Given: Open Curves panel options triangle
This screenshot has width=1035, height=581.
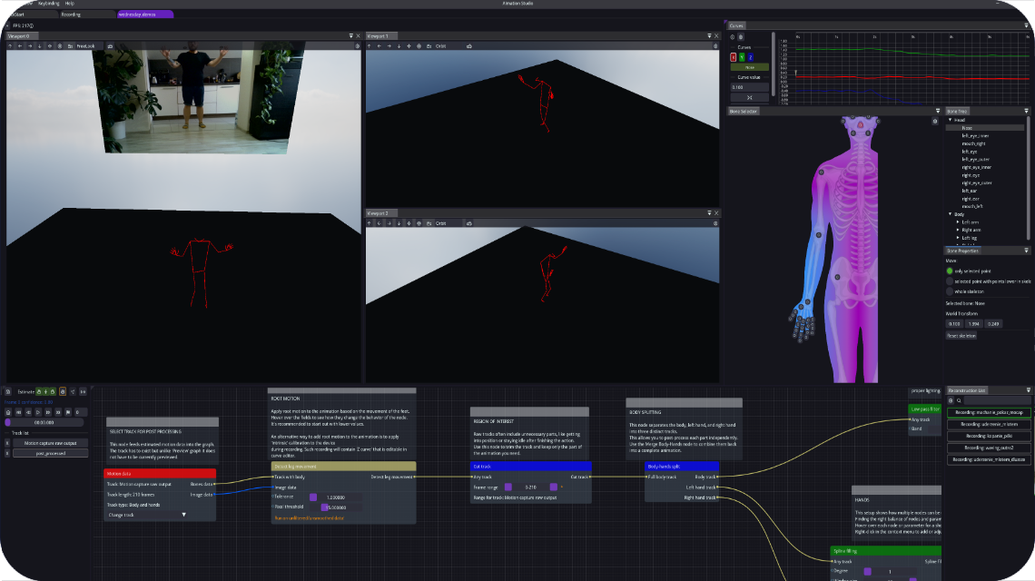Looking at the screenshot, I should 1026,25.
